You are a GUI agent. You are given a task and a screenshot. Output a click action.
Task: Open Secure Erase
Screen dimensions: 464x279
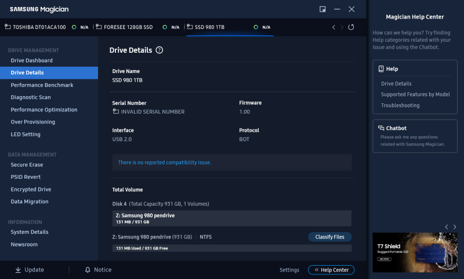(x=27, y=165)
